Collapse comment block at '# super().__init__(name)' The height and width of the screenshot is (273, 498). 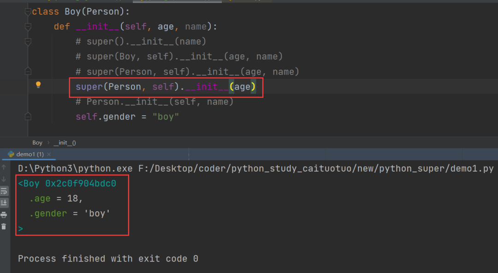tap(28, 42)
